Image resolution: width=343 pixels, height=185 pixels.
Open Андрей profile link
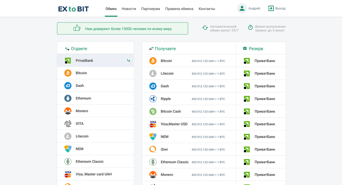coord(254,9)
